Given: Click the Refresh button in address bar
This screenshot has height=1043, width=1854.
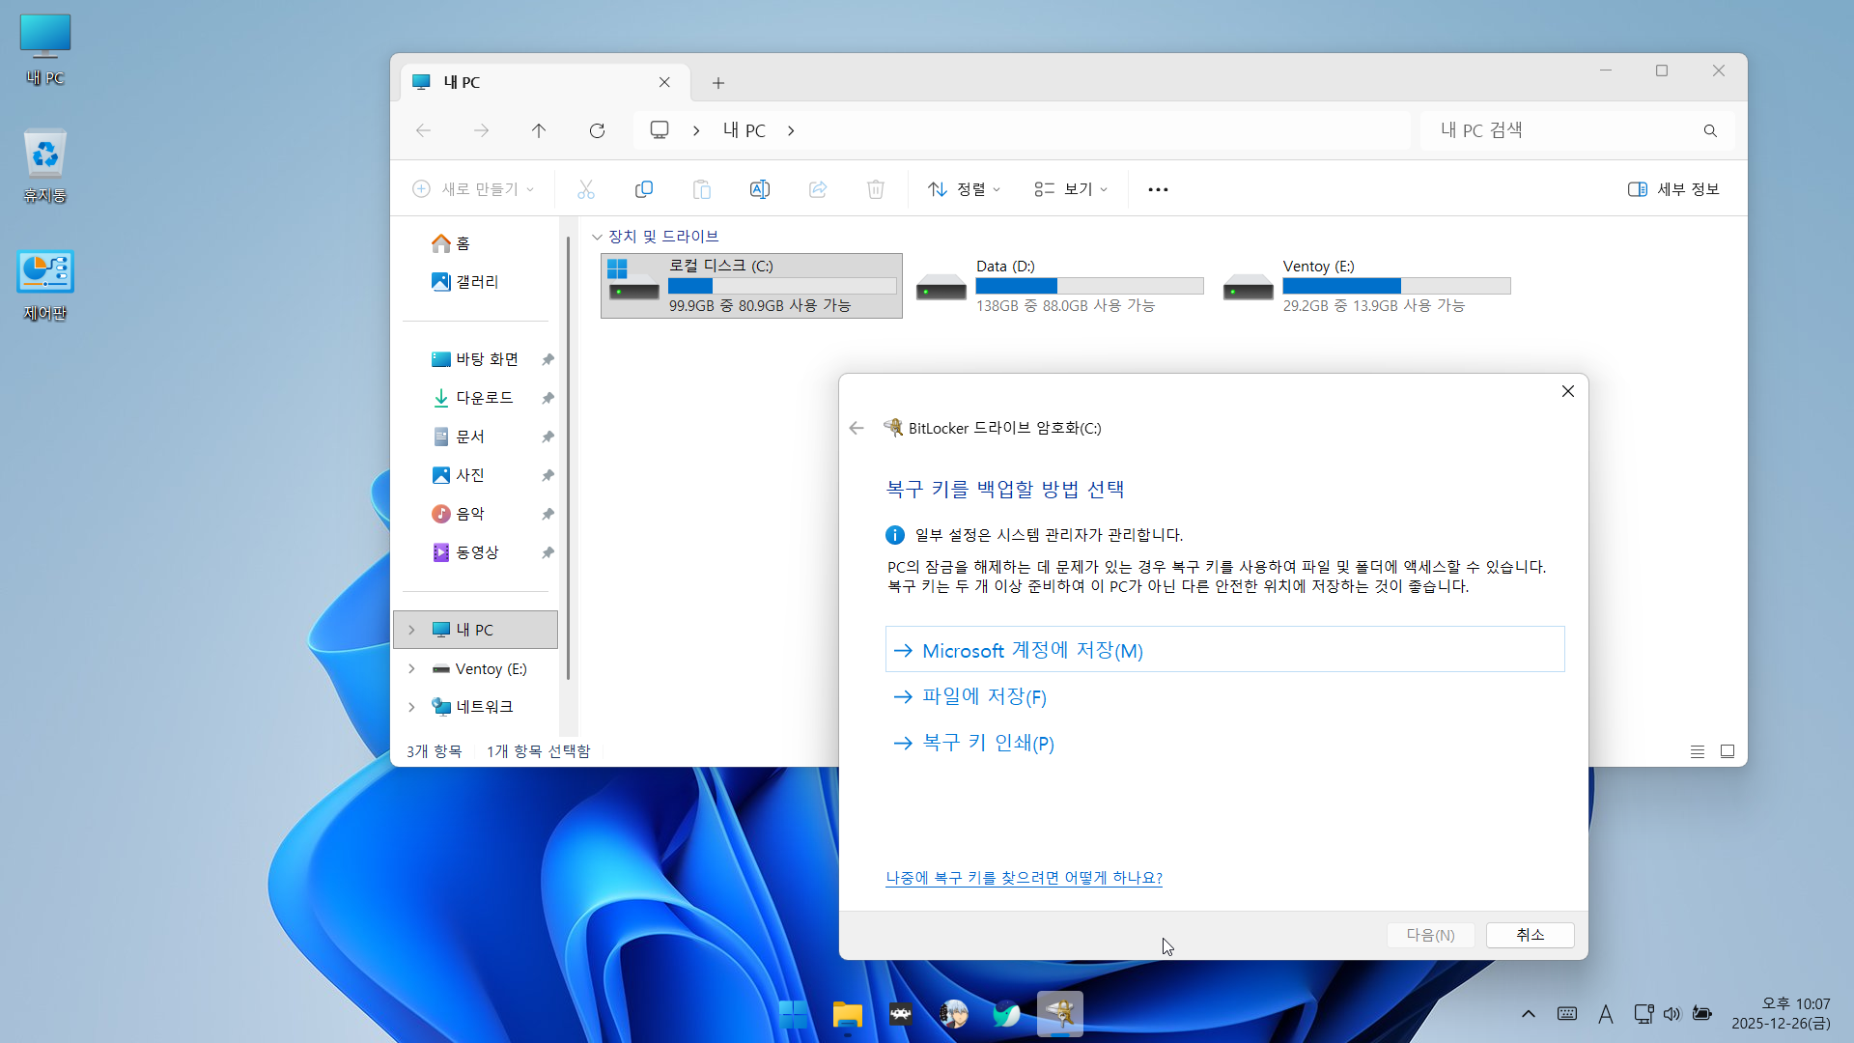Looking at the screenshot, I should coord(597,130).
